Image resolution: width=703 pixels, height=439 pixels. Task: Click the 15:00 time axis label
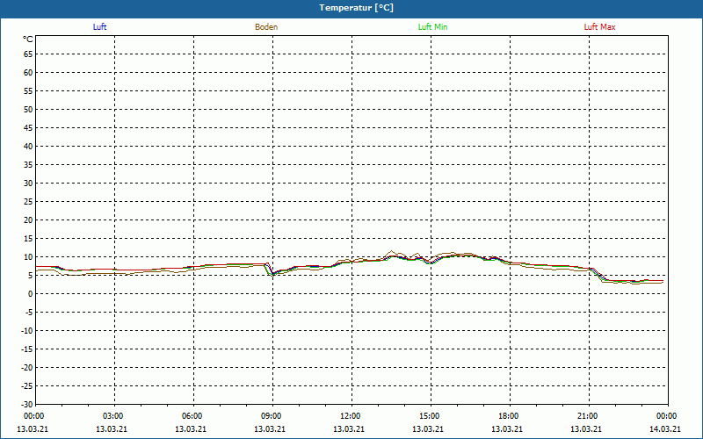430,416
